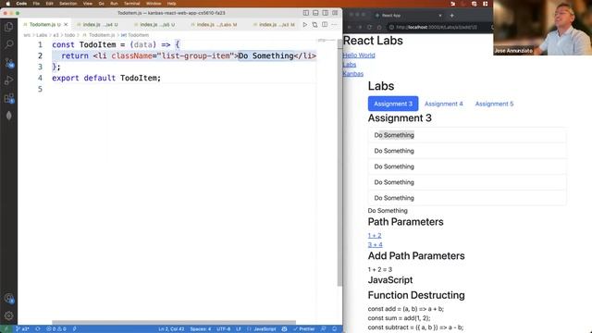Open the File menu in the menu bar
592x333 pixels.
[x=36, y=4]
